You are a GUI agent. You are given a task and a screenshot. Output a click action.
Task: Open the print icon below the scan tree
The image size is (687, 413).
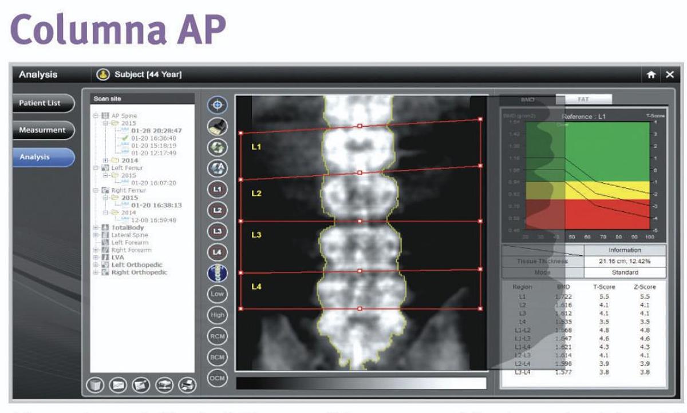(x=186, y=384)
